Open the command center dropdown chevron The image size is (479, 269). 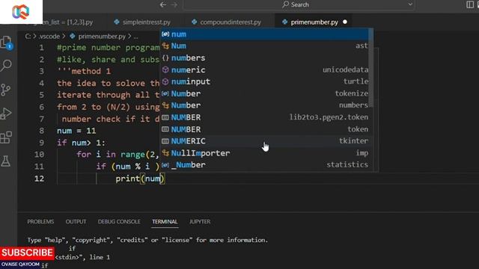pos(410,4)
